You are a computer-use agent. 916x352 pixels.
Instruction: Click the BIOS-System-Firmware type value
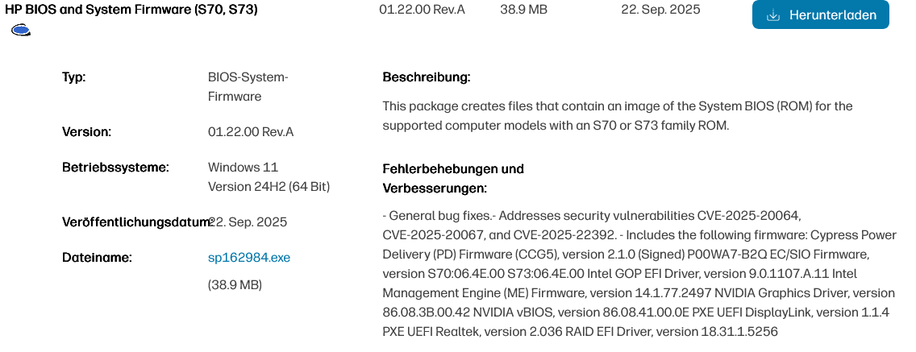(x=248, y=87)
